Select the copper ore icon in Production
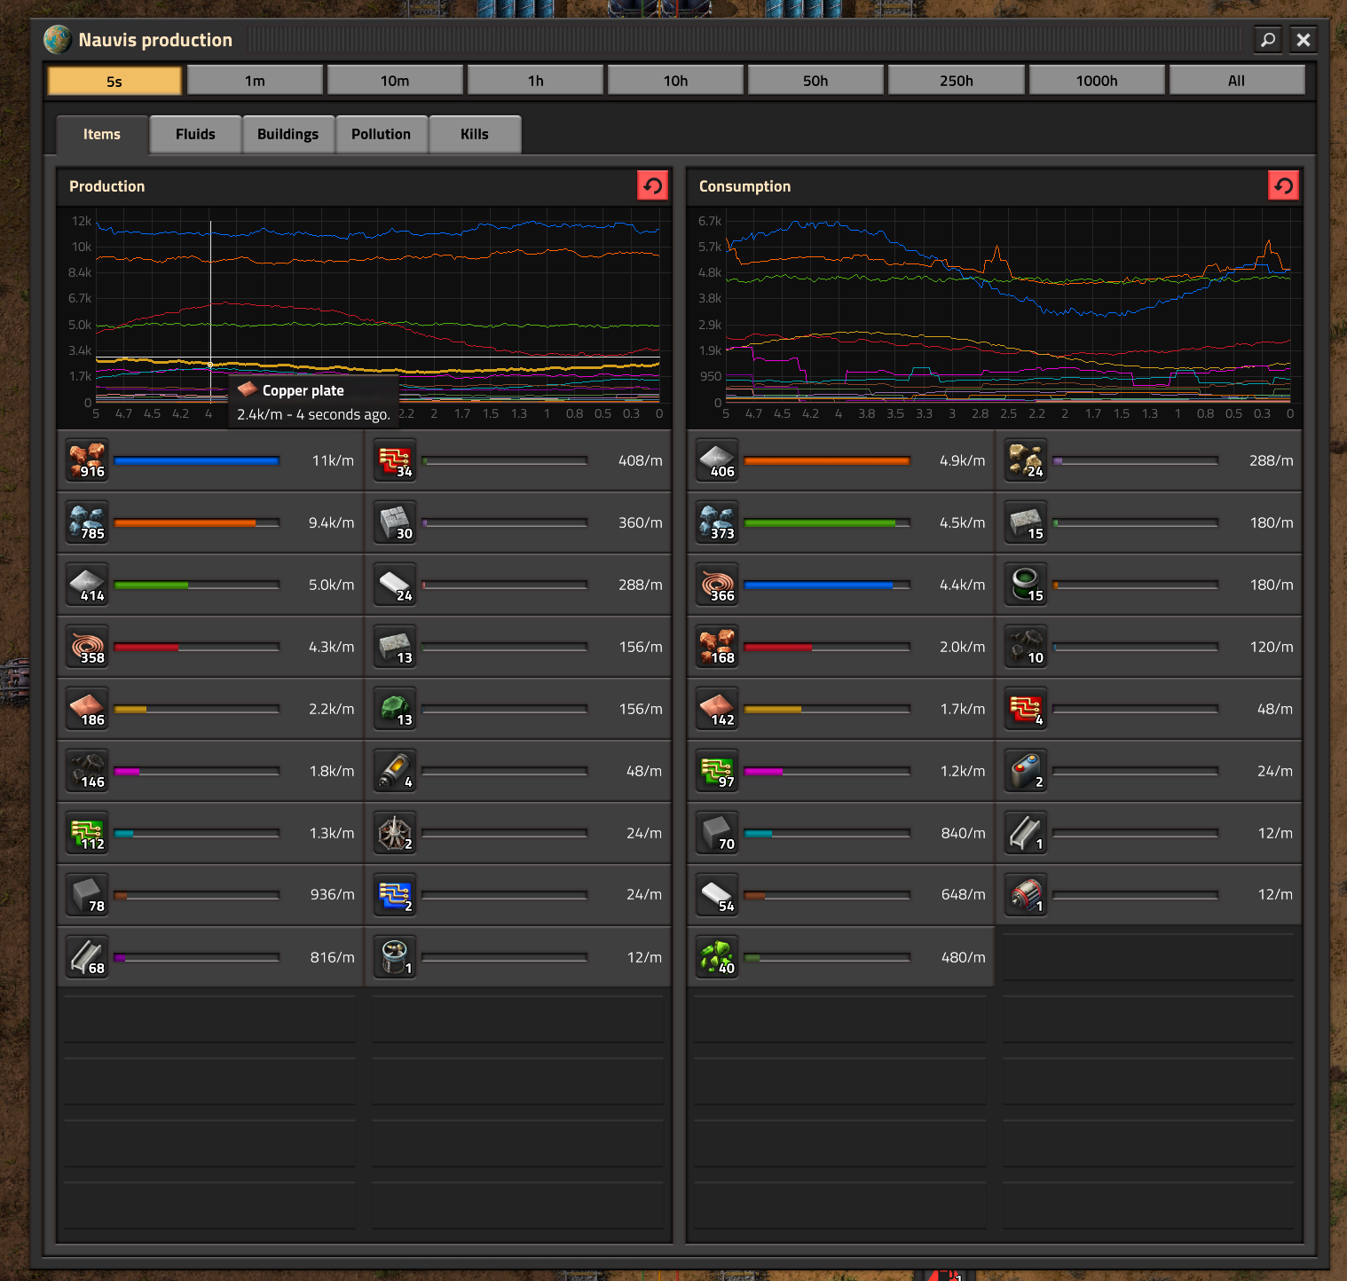 click(x=88, y=460)
